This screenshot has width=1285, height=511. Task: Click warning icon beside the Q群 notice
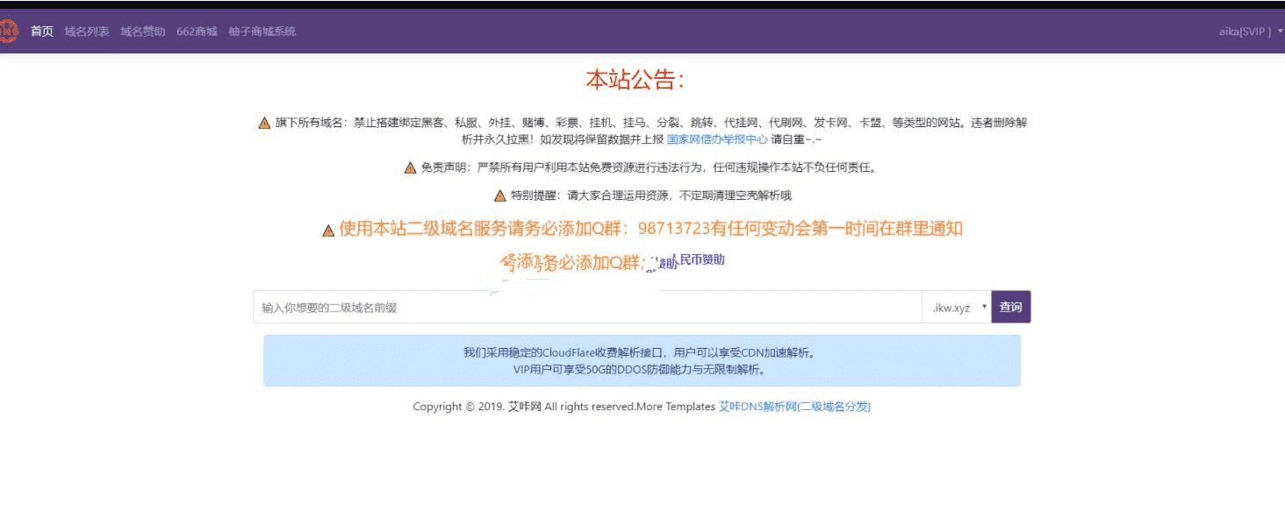coord(328,231)
